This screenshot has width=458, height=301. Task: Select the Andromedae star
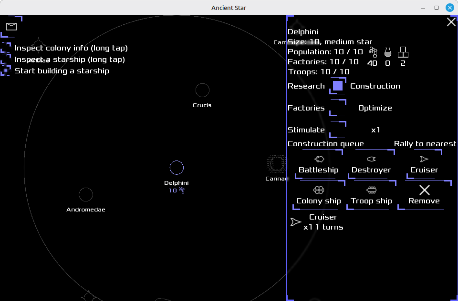(86, 194)
